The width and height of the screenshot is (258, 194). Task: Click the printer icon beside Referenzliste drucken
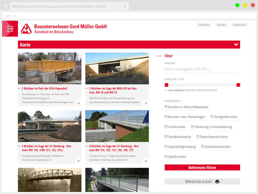coord(217,182)
